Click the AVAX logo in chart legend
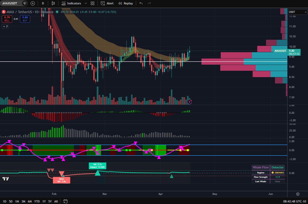The height and width of the screenshot is (204, 308). tap(4, 12)
